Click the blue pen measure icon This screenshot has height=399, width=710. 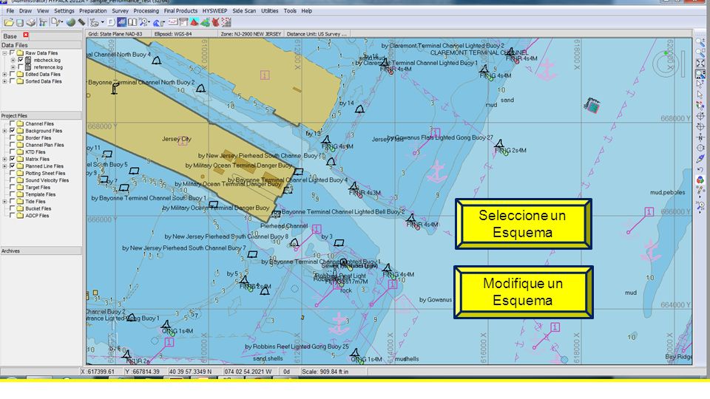(700, 159)
